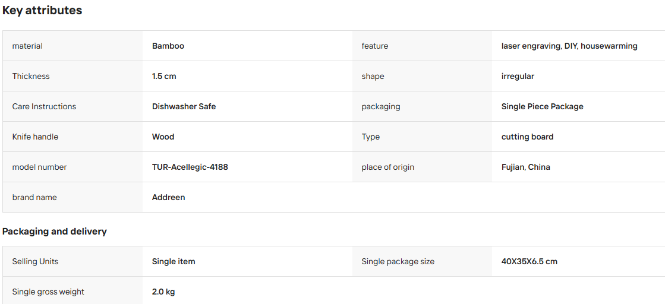Click the Single Piece Package value
Screen dimensions: 665x304
coord(542,106)
